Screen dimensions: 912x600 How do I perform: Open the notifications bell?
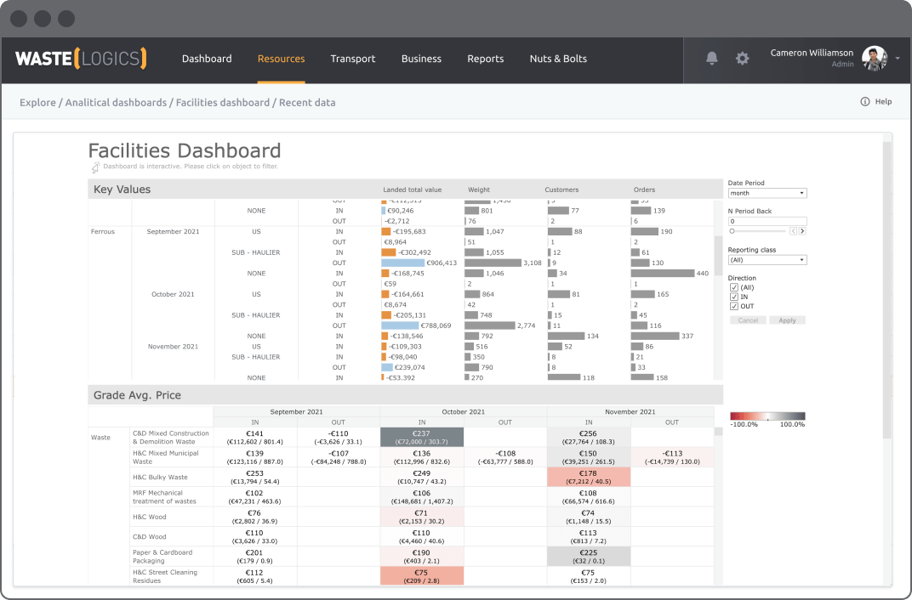click(712, 59)
